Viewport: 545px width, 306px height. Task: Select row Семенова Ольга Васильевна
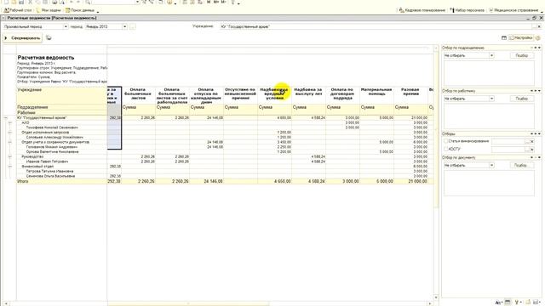pyautogui.click(x=50, y=176)
